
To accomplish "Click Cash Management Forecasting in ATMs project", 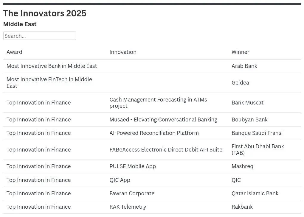I will click(158, 103).
